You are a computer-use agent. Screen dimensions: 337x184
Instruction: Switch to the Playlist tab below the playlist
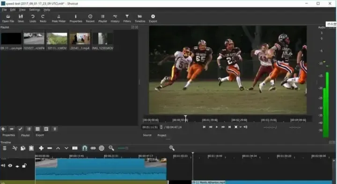pyautogui.click(x=25, y=135)
